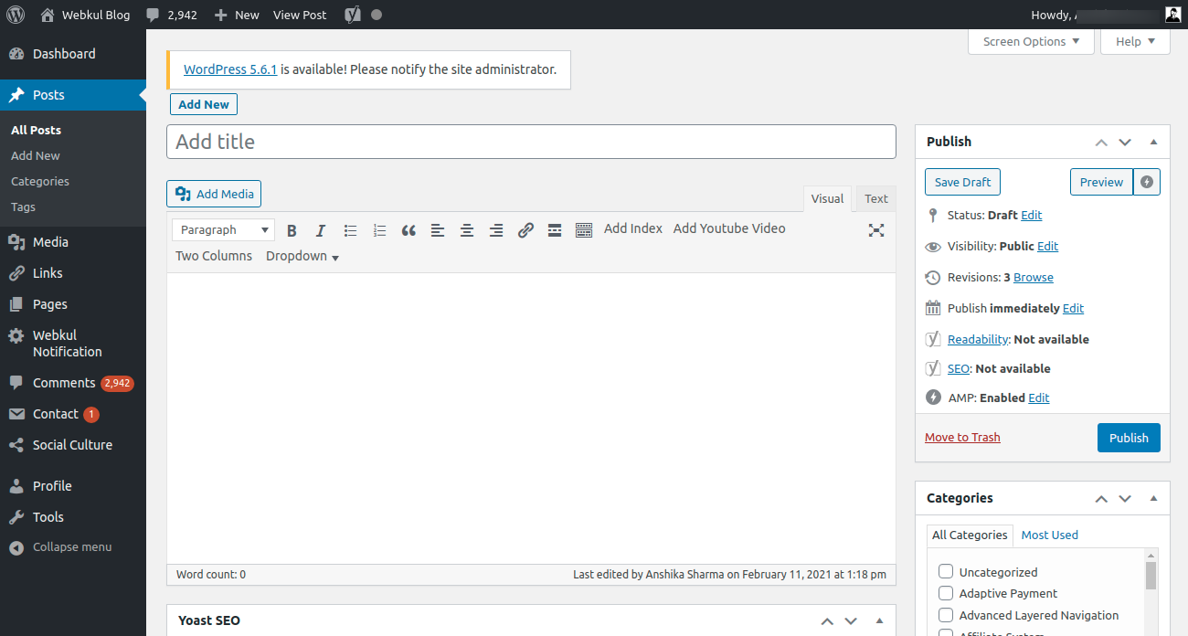Screen dimensions: 1188x636
Task: Click Move to Trash link
Action: pos(962,438)
